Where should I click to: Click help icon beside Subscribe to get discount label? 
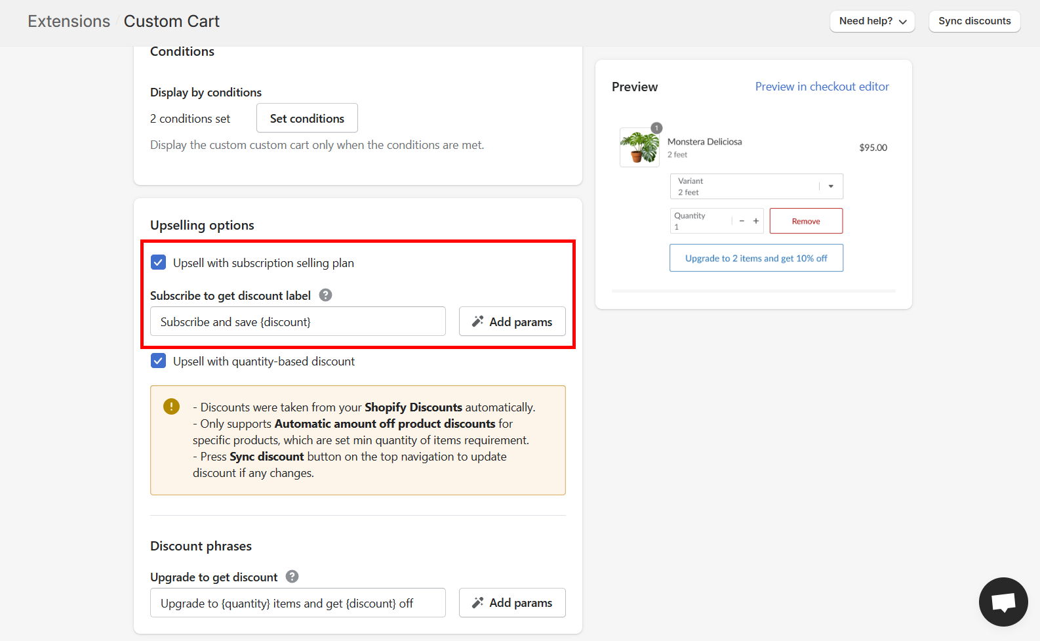tap(325, 295)
